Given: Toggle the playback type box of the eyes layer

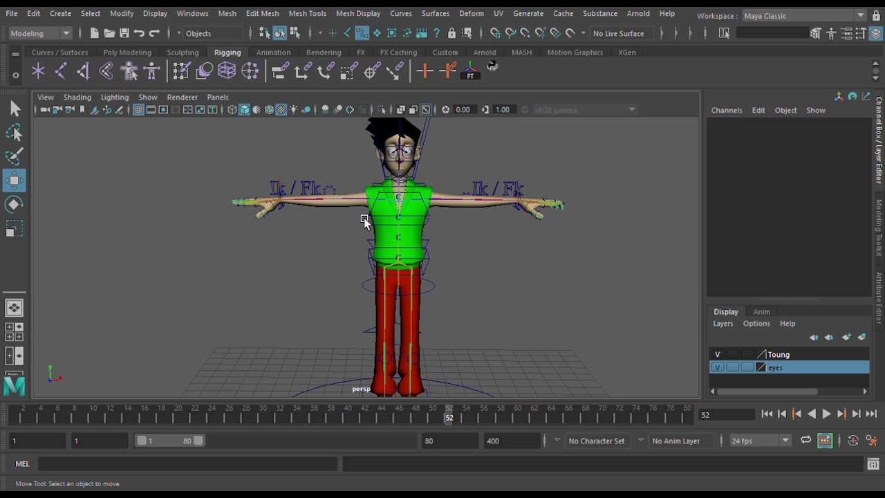Looking at the screenshot, I should coord(733,368).
